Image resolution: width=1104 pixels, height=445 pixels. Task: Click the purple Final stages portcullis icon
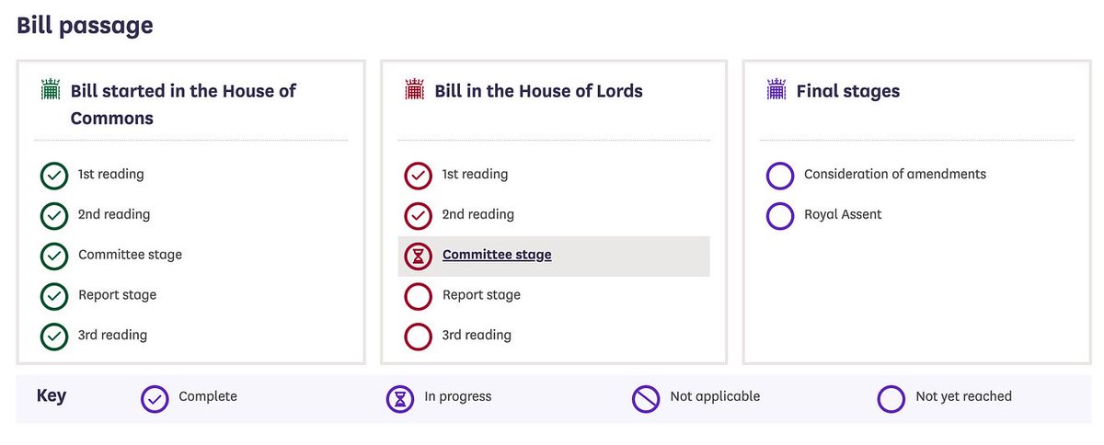(x=776, y=90)
